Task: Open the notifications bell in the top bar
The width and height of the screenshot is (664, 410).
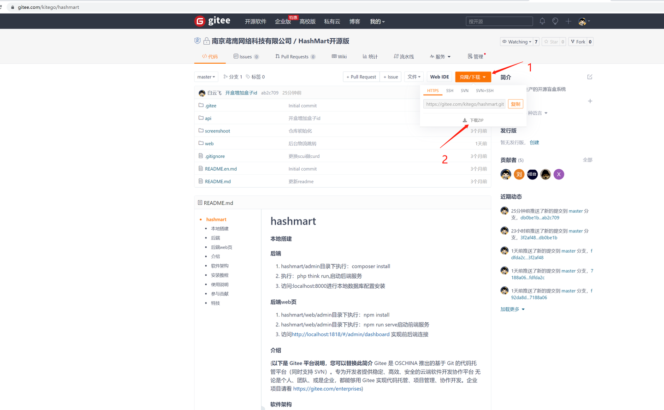Action: (542, 21)
